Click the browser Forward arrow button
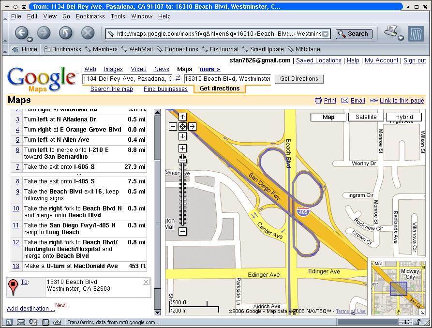 pos(44,33)
